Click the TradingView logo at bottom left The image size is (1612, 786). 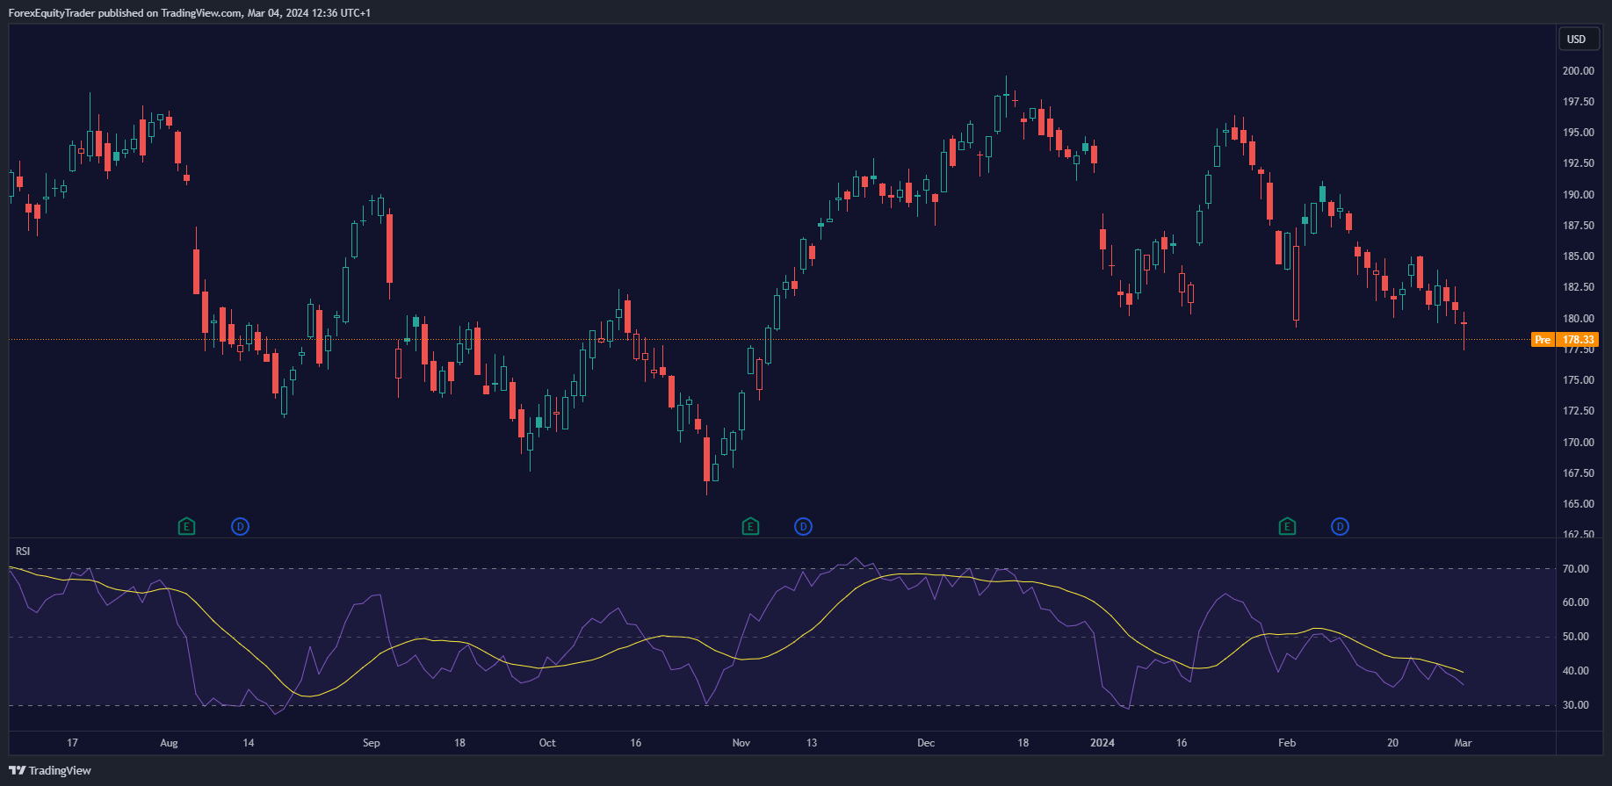tap(50, 770)
